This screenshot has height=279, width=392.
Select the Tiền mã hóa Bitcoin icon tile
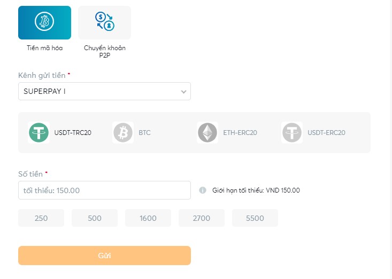pyautogui.click(x=44, y=22)
